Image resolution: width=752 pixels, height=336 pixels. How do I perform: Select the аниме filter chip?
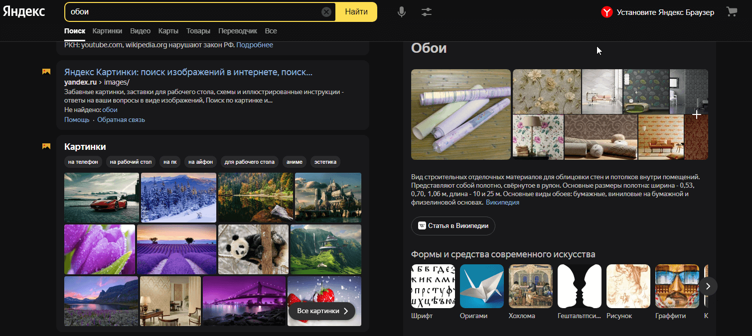tap(294, 162)
